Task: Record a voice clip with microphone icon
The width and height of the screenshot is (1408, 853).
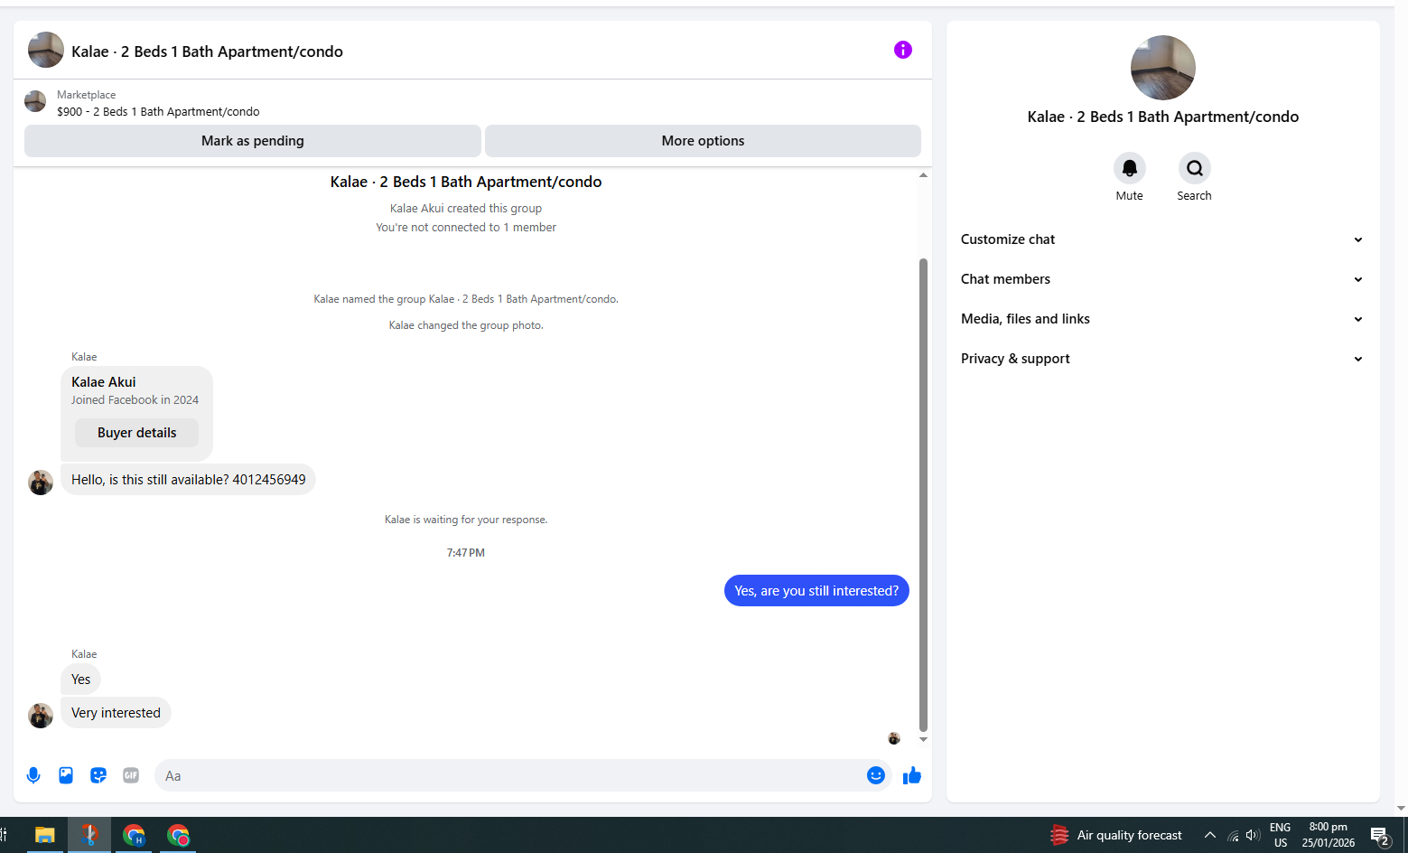Action: click(33, 775)
